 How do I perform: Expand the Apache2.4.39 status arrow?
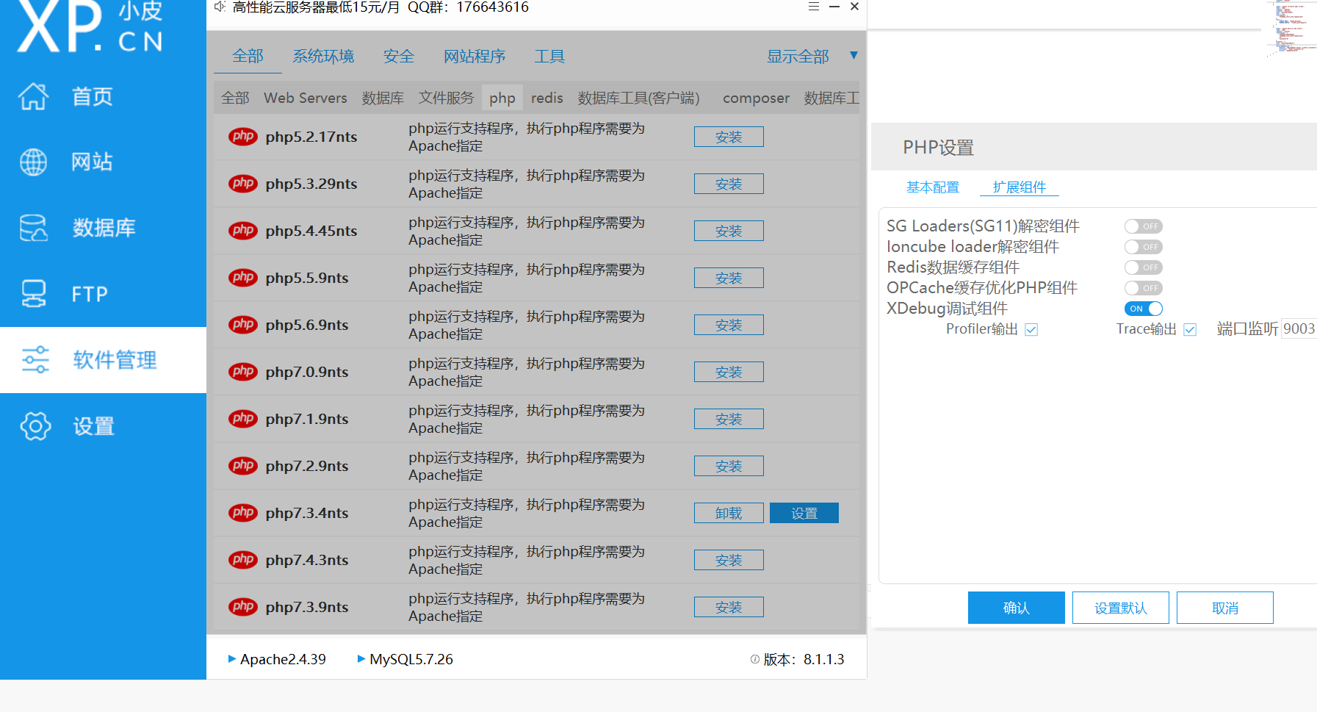coord(232,659)
